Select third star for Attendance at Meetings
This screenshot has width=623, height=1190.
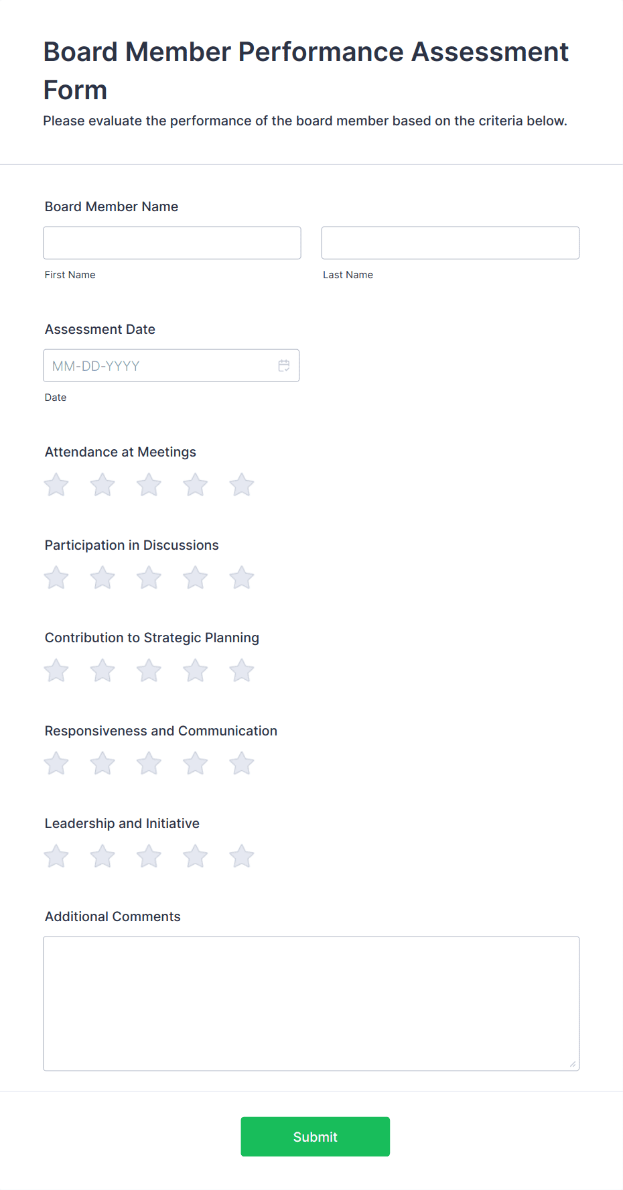tap(149, 485)
